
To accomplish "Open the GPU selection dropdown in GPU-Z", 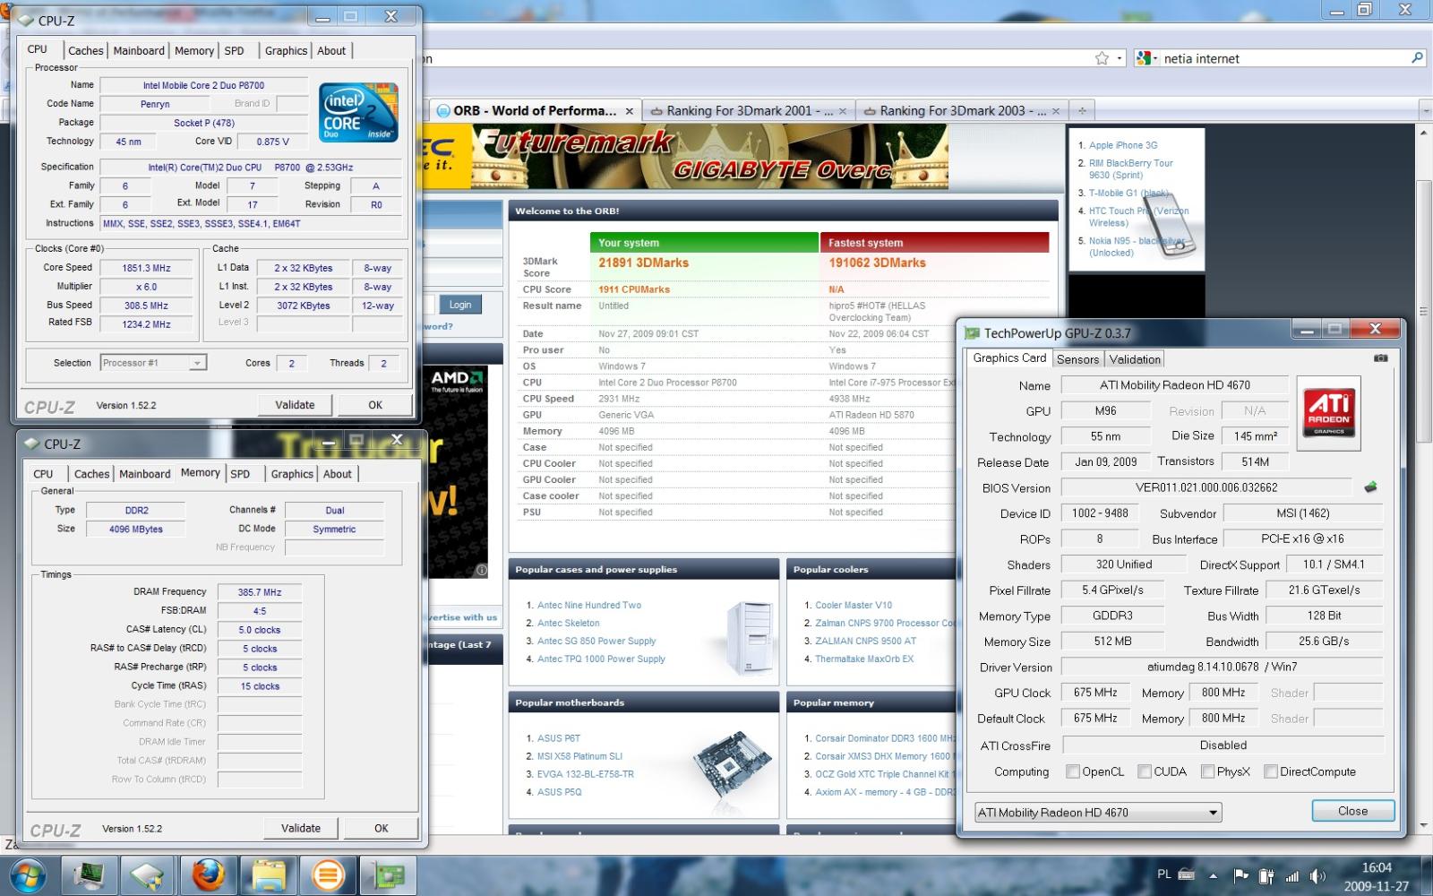I will pos(1098,813).
